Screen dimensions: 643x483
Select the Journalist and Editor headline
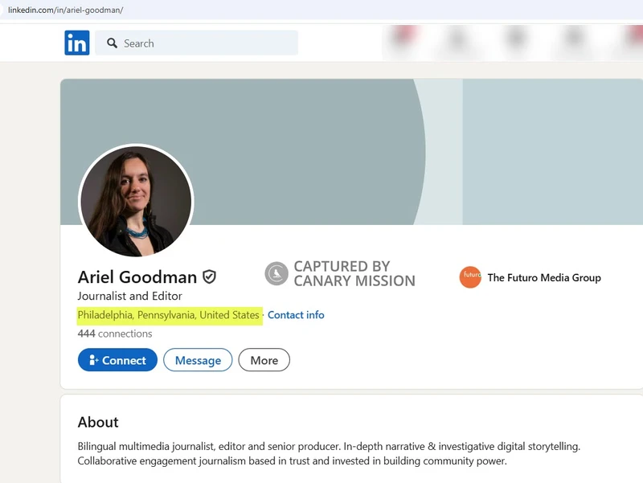pyautogui.click(x=129, y=296)
